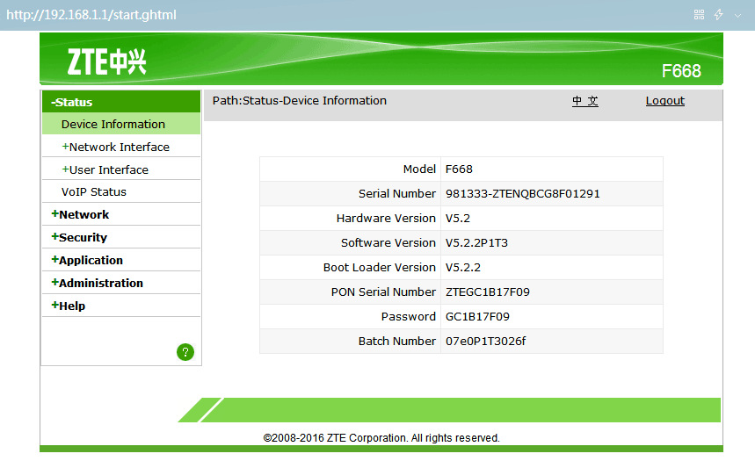Image resolution: width=755 pixels, height=468 pixels.
Task: Switch language to Chinese via 中文 link
Action: [585, 101]
